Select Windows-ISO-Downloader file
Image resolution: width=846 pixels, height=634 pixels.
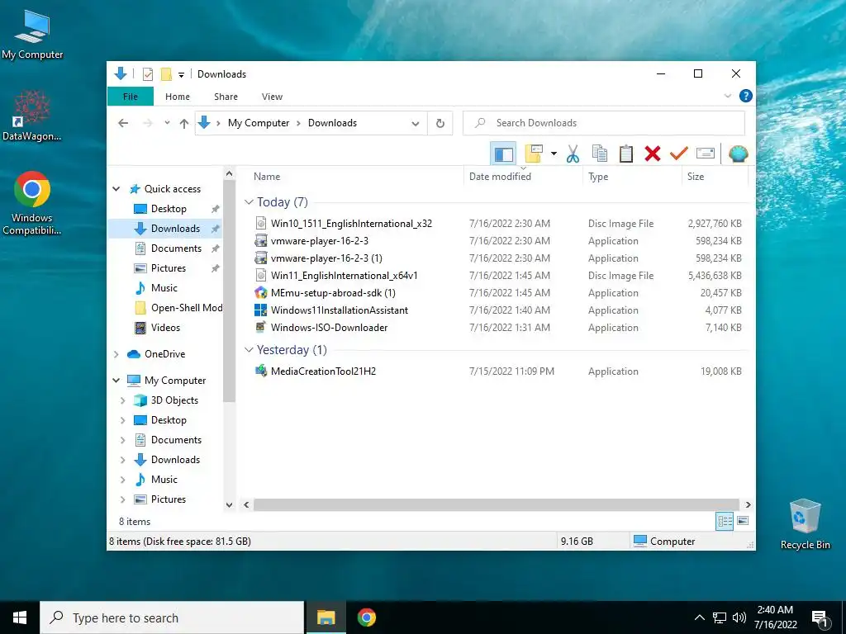coord(498,327)
